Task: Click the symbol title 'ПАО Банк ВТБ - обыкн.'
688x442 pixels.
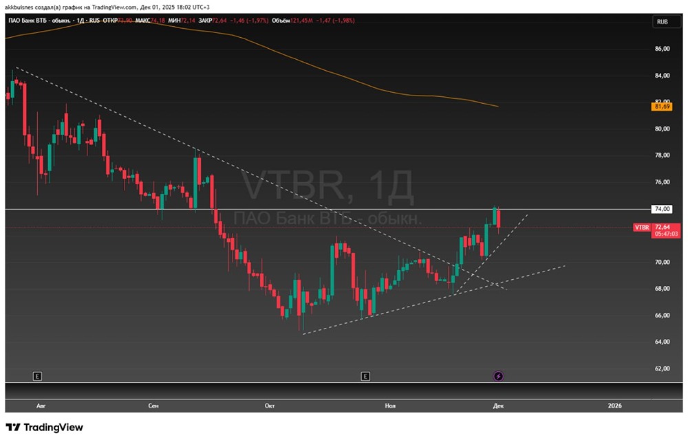Action: tap(40, 21)
